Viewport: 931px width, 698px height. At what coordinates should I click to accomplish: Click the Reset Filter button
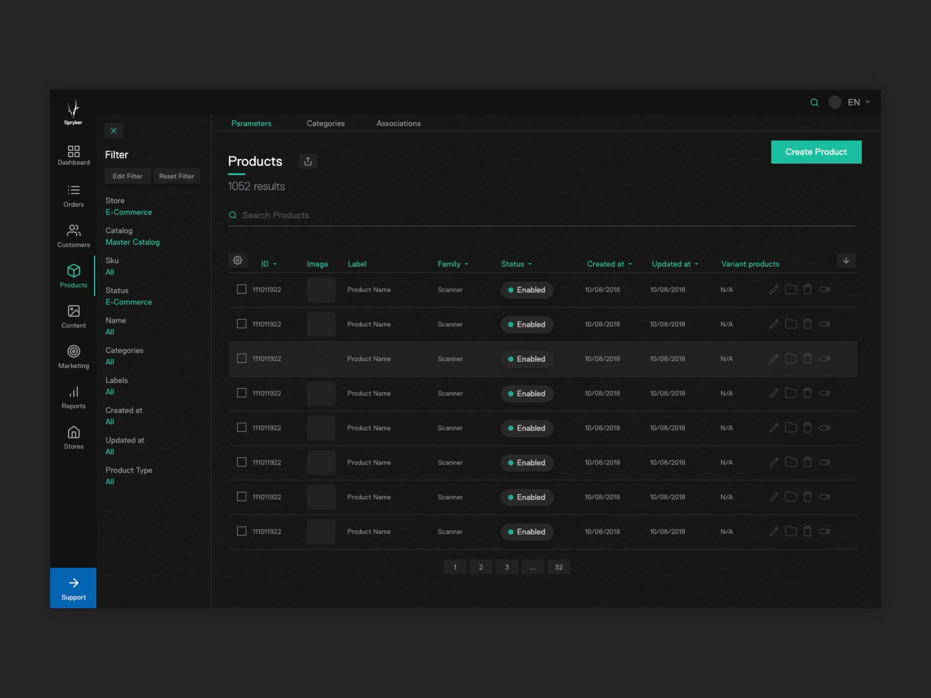coord(177,176)
